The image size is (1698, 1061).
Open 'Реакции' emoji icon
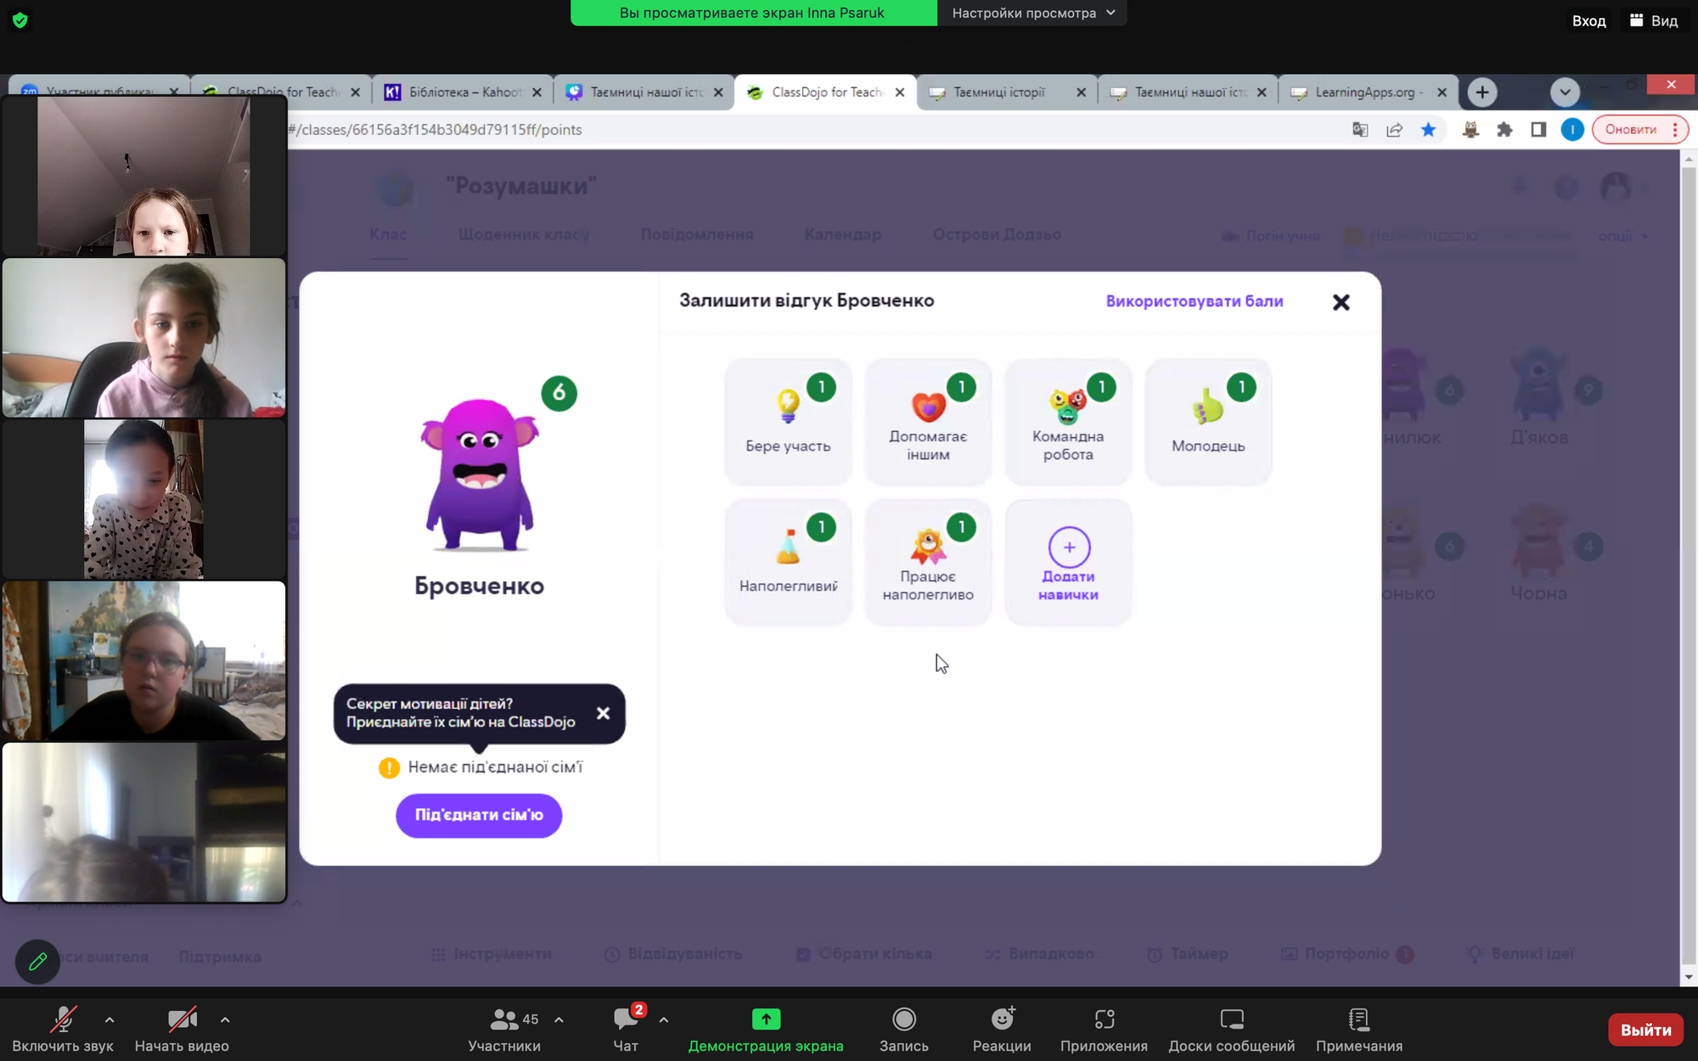coord(1003,1018)
